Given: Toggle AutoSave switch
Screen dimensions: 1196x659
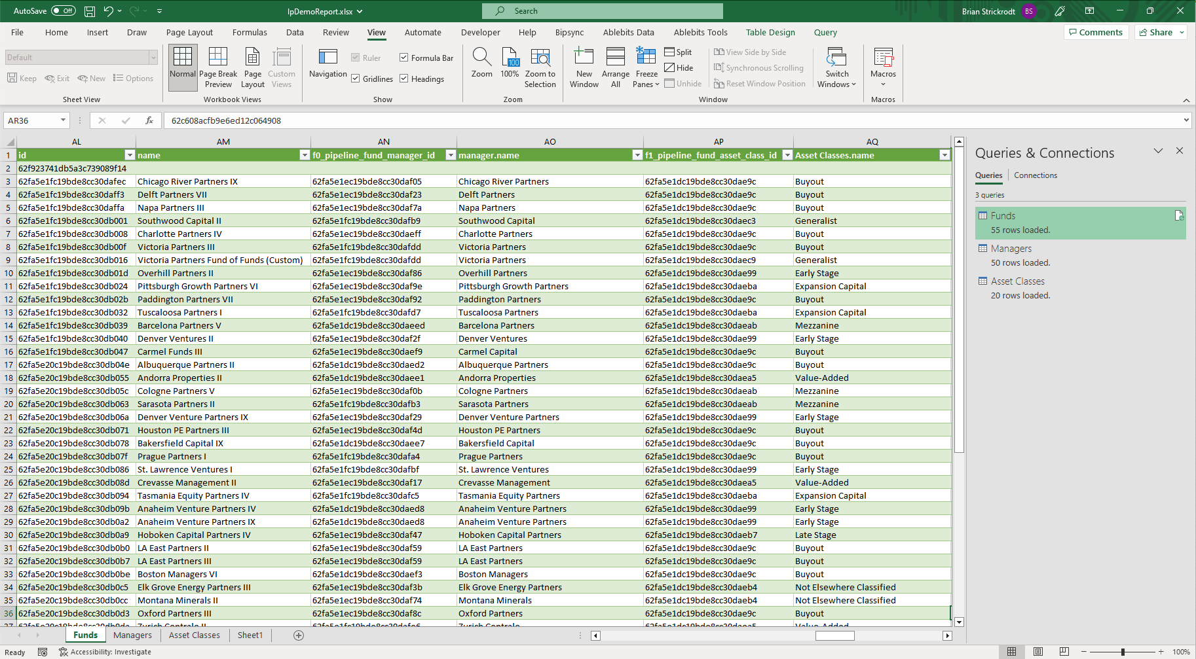Looking at the screenshot, I should (x=63, y=11).
